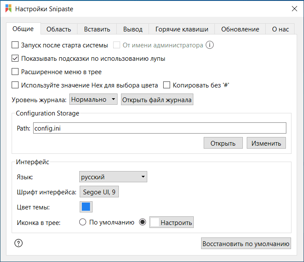Check Копировать без '#' option
This screenshot has width=304, height=262.
click(167, 85)
